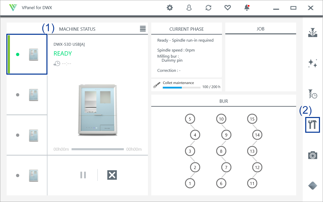
Task: Open the user account icon
Action: [189, 8]
